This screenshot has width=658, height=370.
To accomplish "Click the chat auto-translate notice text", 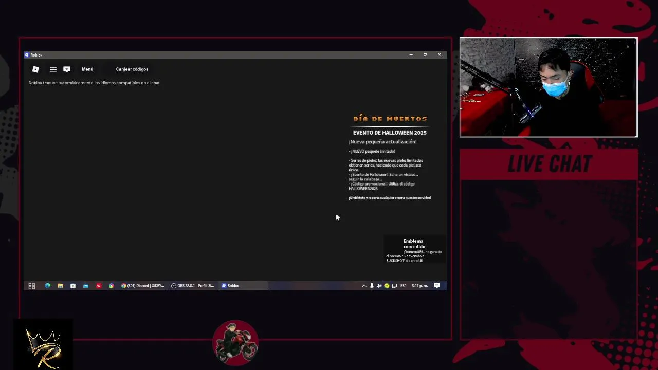I will tap(94, 83).
